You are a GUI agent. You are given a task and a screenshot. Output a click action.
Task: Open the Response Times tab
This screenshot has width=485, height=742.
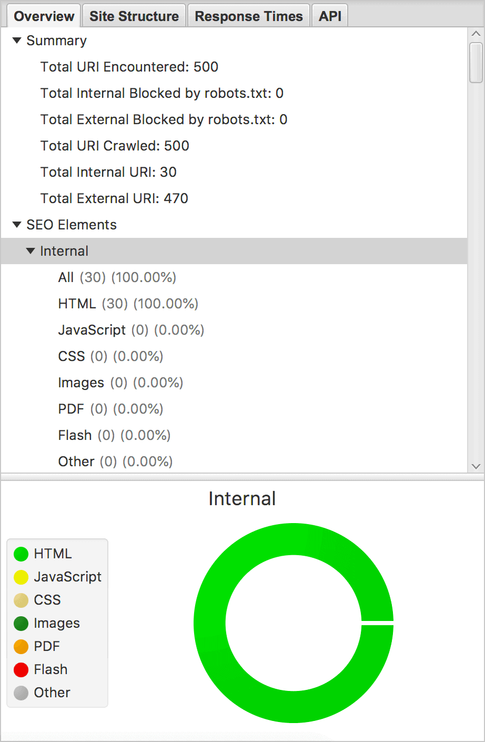point(248,16)
